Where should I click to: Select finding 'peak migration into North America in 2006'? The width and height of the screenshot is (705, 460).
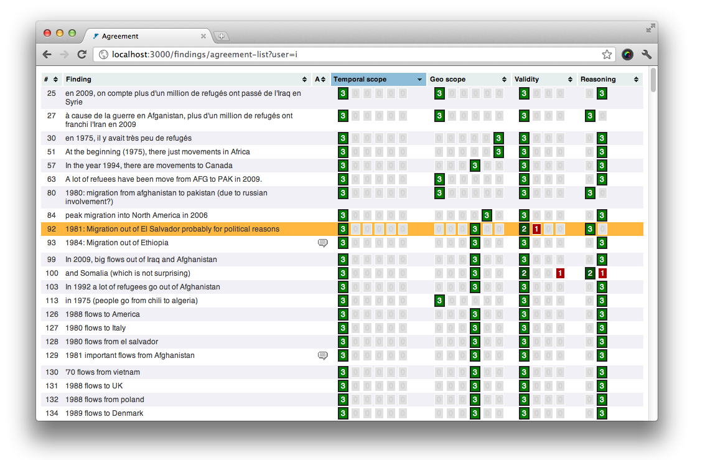point(136,215)
